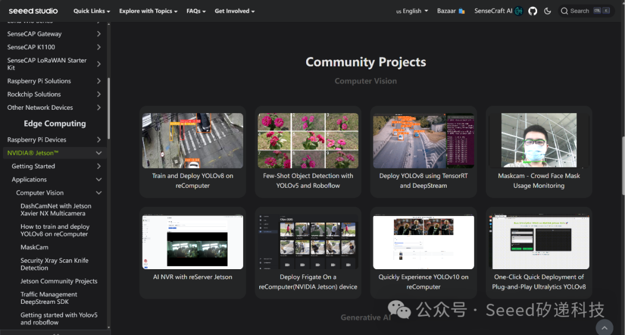Click the search magnifier icon
This screenshot has width=625, height=335.
564,11
